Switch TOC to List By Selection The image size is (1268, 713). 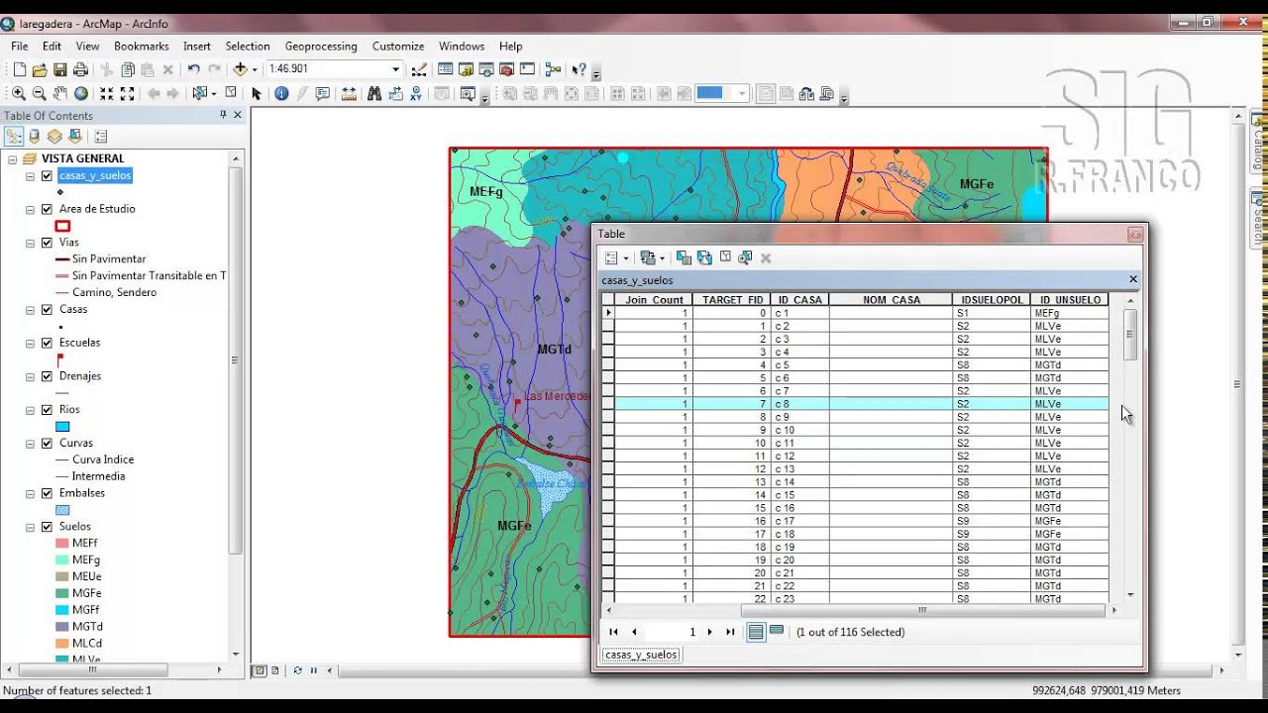(75, 136)
